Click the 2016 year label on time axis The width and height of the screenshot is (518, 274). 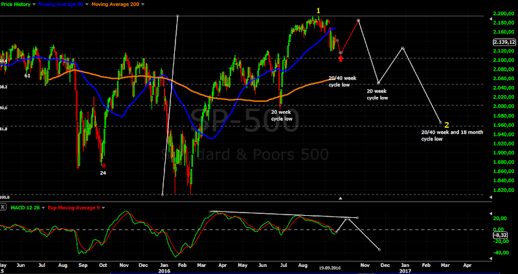pyautogui.click(x=164, y=271)
